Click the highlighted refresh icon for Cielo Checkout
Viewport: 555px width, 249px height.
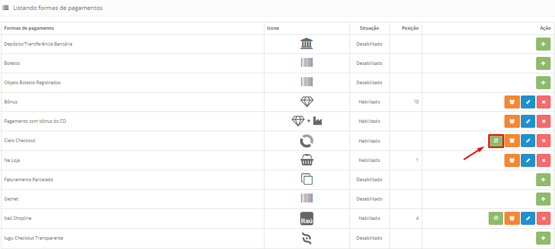tap(496, 141)
